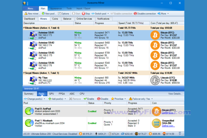Click Define coin link for Nicehash pool
This screenshot has height=138, width=207.
point(168,126)
